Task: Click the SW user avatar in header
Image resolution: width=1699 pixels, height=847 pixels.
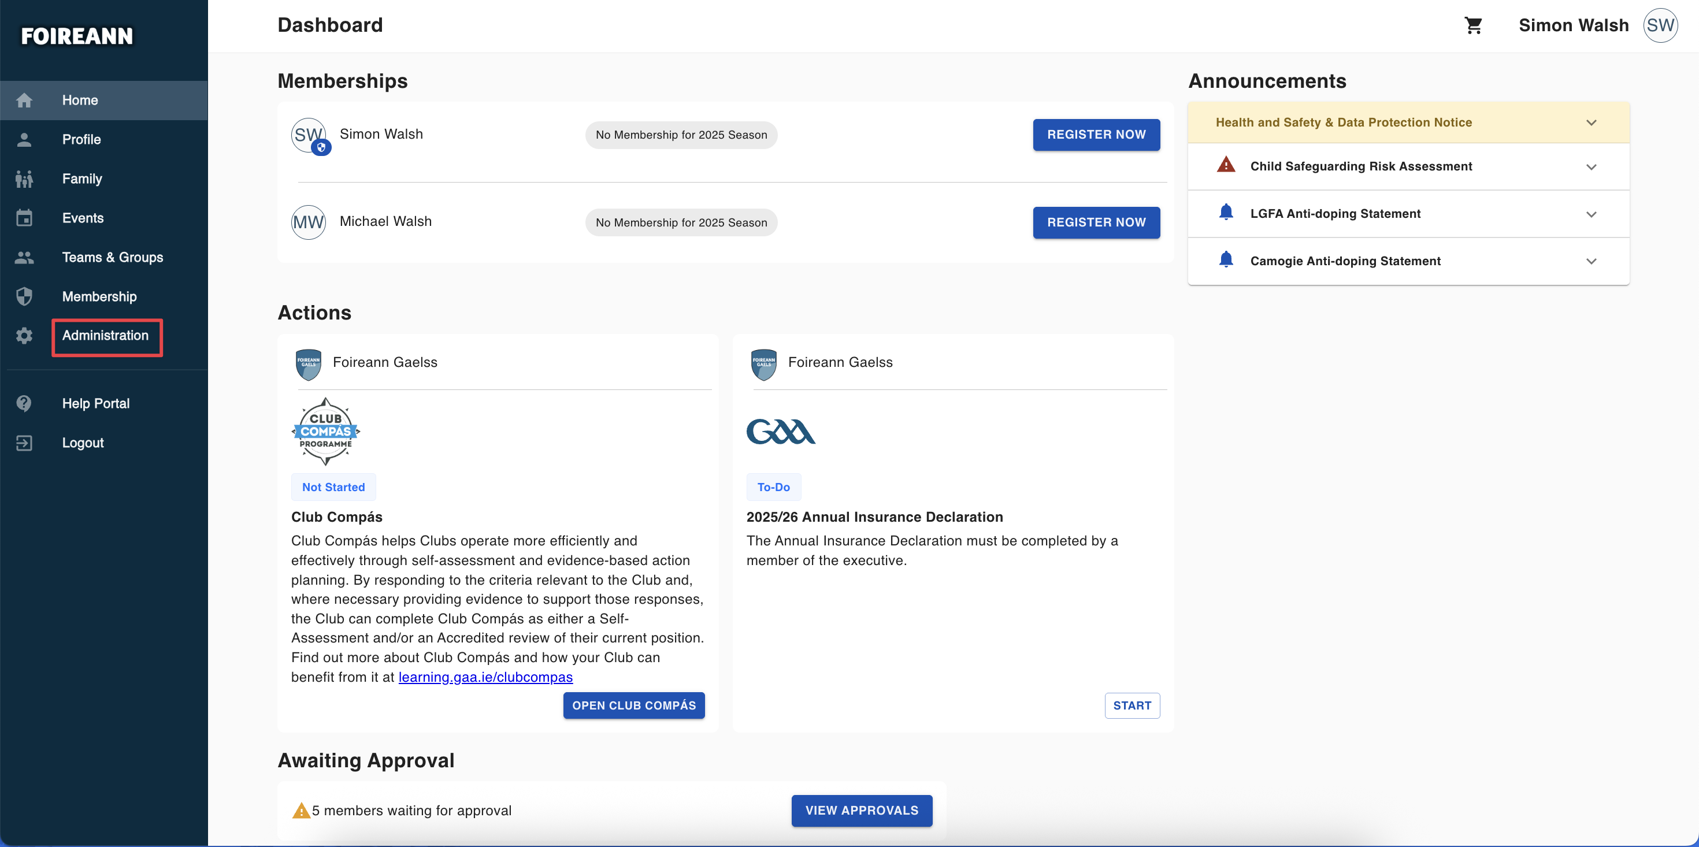Action: [1660, 25]
